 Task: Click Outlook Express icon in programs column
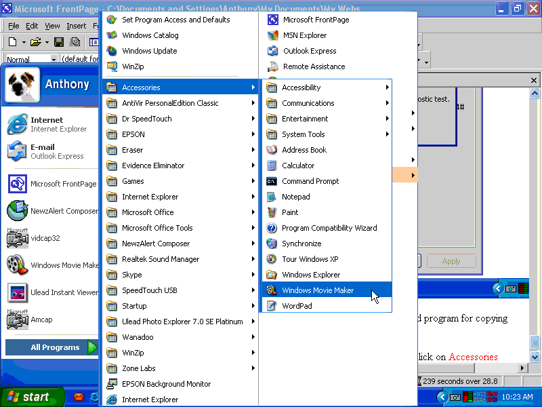coord(273,50)
